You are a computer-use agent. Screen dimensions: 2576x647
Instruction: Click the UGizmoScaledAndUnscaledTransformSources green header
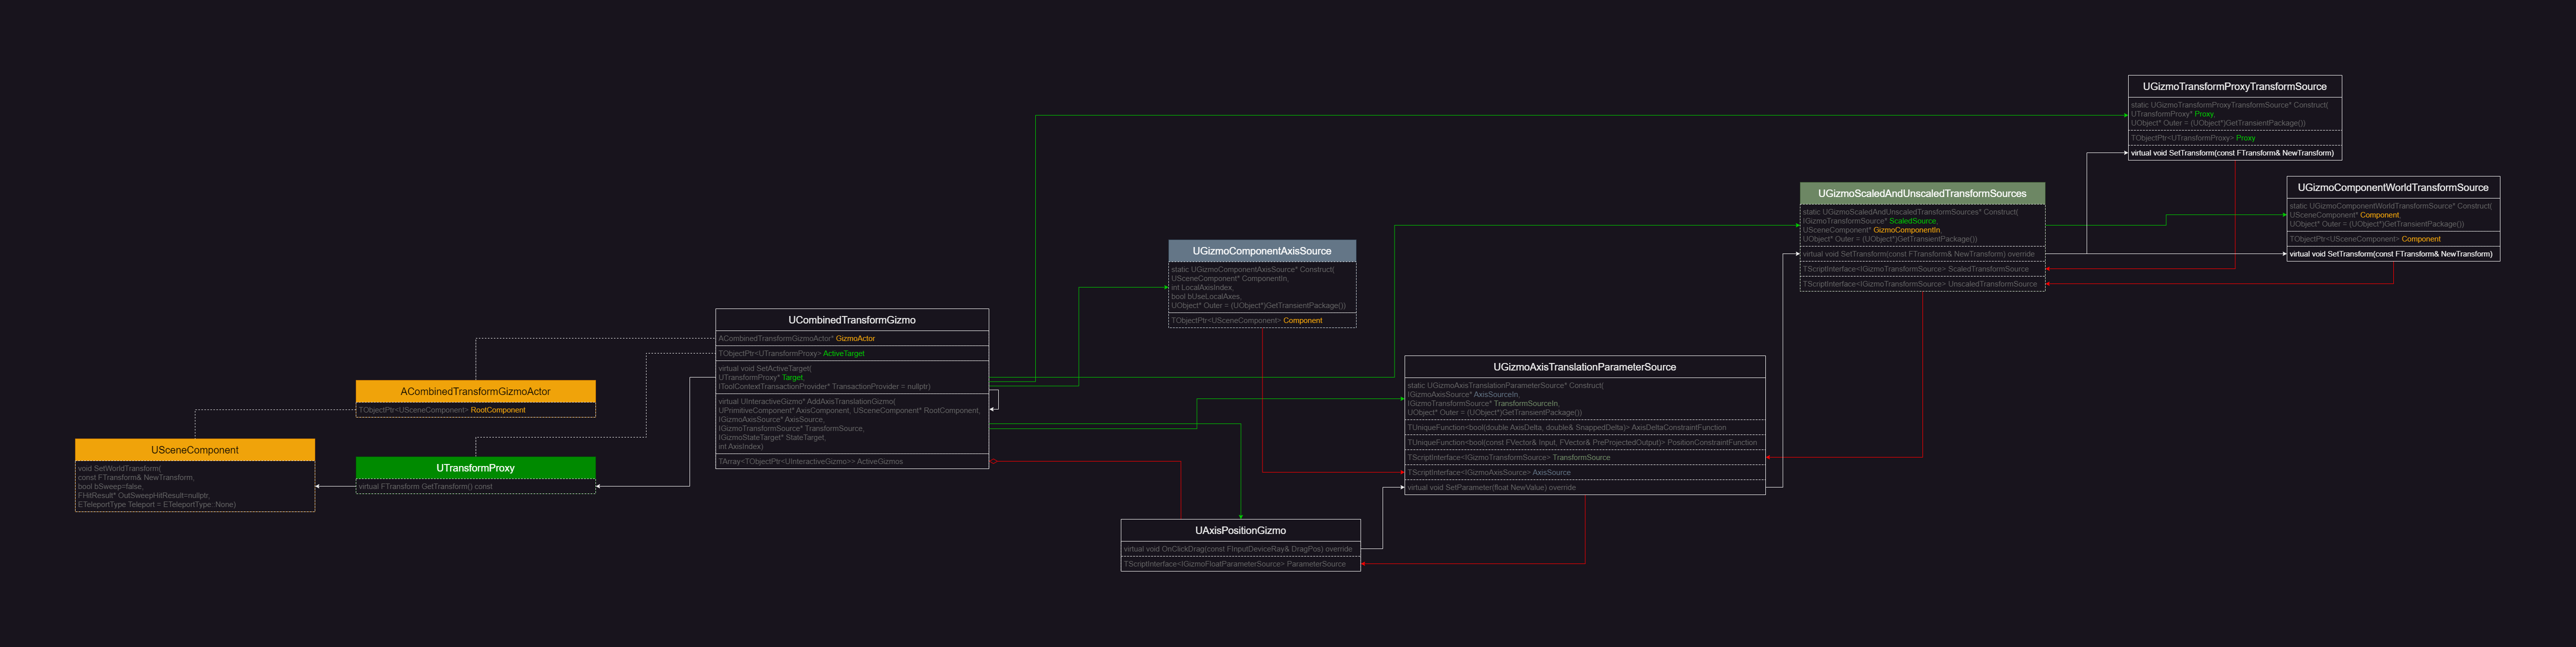pos(1921,193)
